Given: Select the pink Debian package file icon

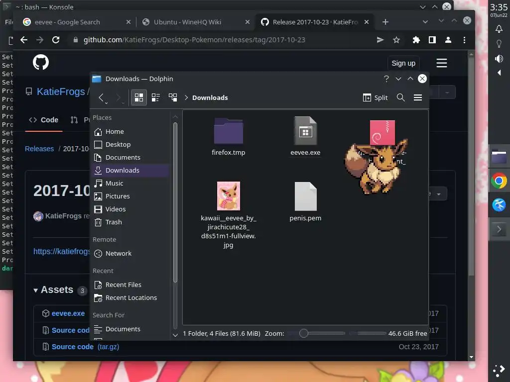Looking at the screenshot, I should click(x=382, y=132).
